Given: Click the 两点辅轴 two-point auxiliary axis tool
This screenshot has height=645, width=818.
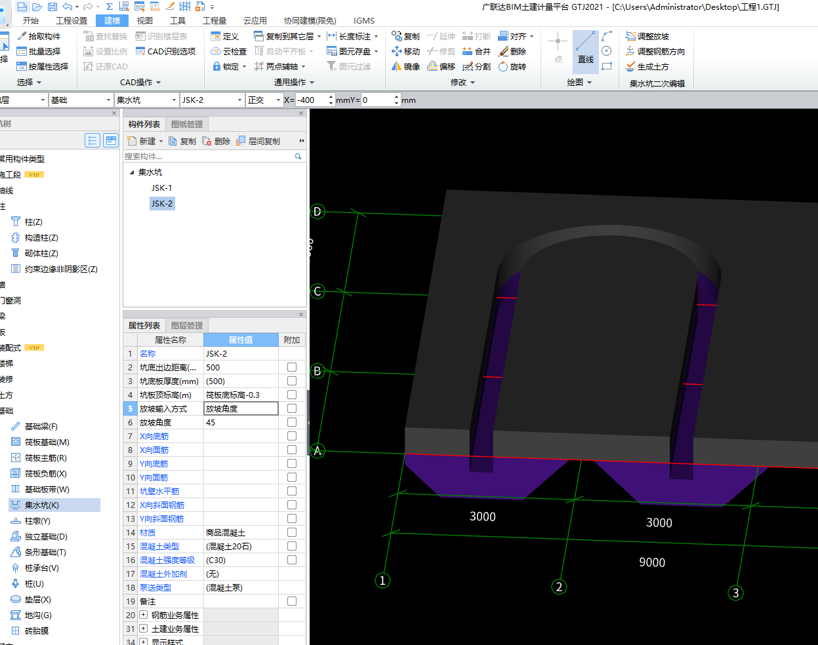Looking at the screenshot, I should coord(280,66).
